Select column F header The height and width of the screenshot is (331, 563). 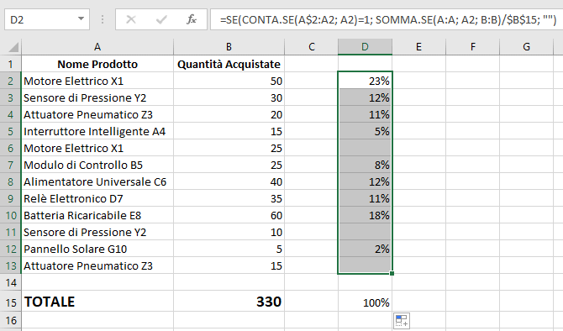pos(472,47)
